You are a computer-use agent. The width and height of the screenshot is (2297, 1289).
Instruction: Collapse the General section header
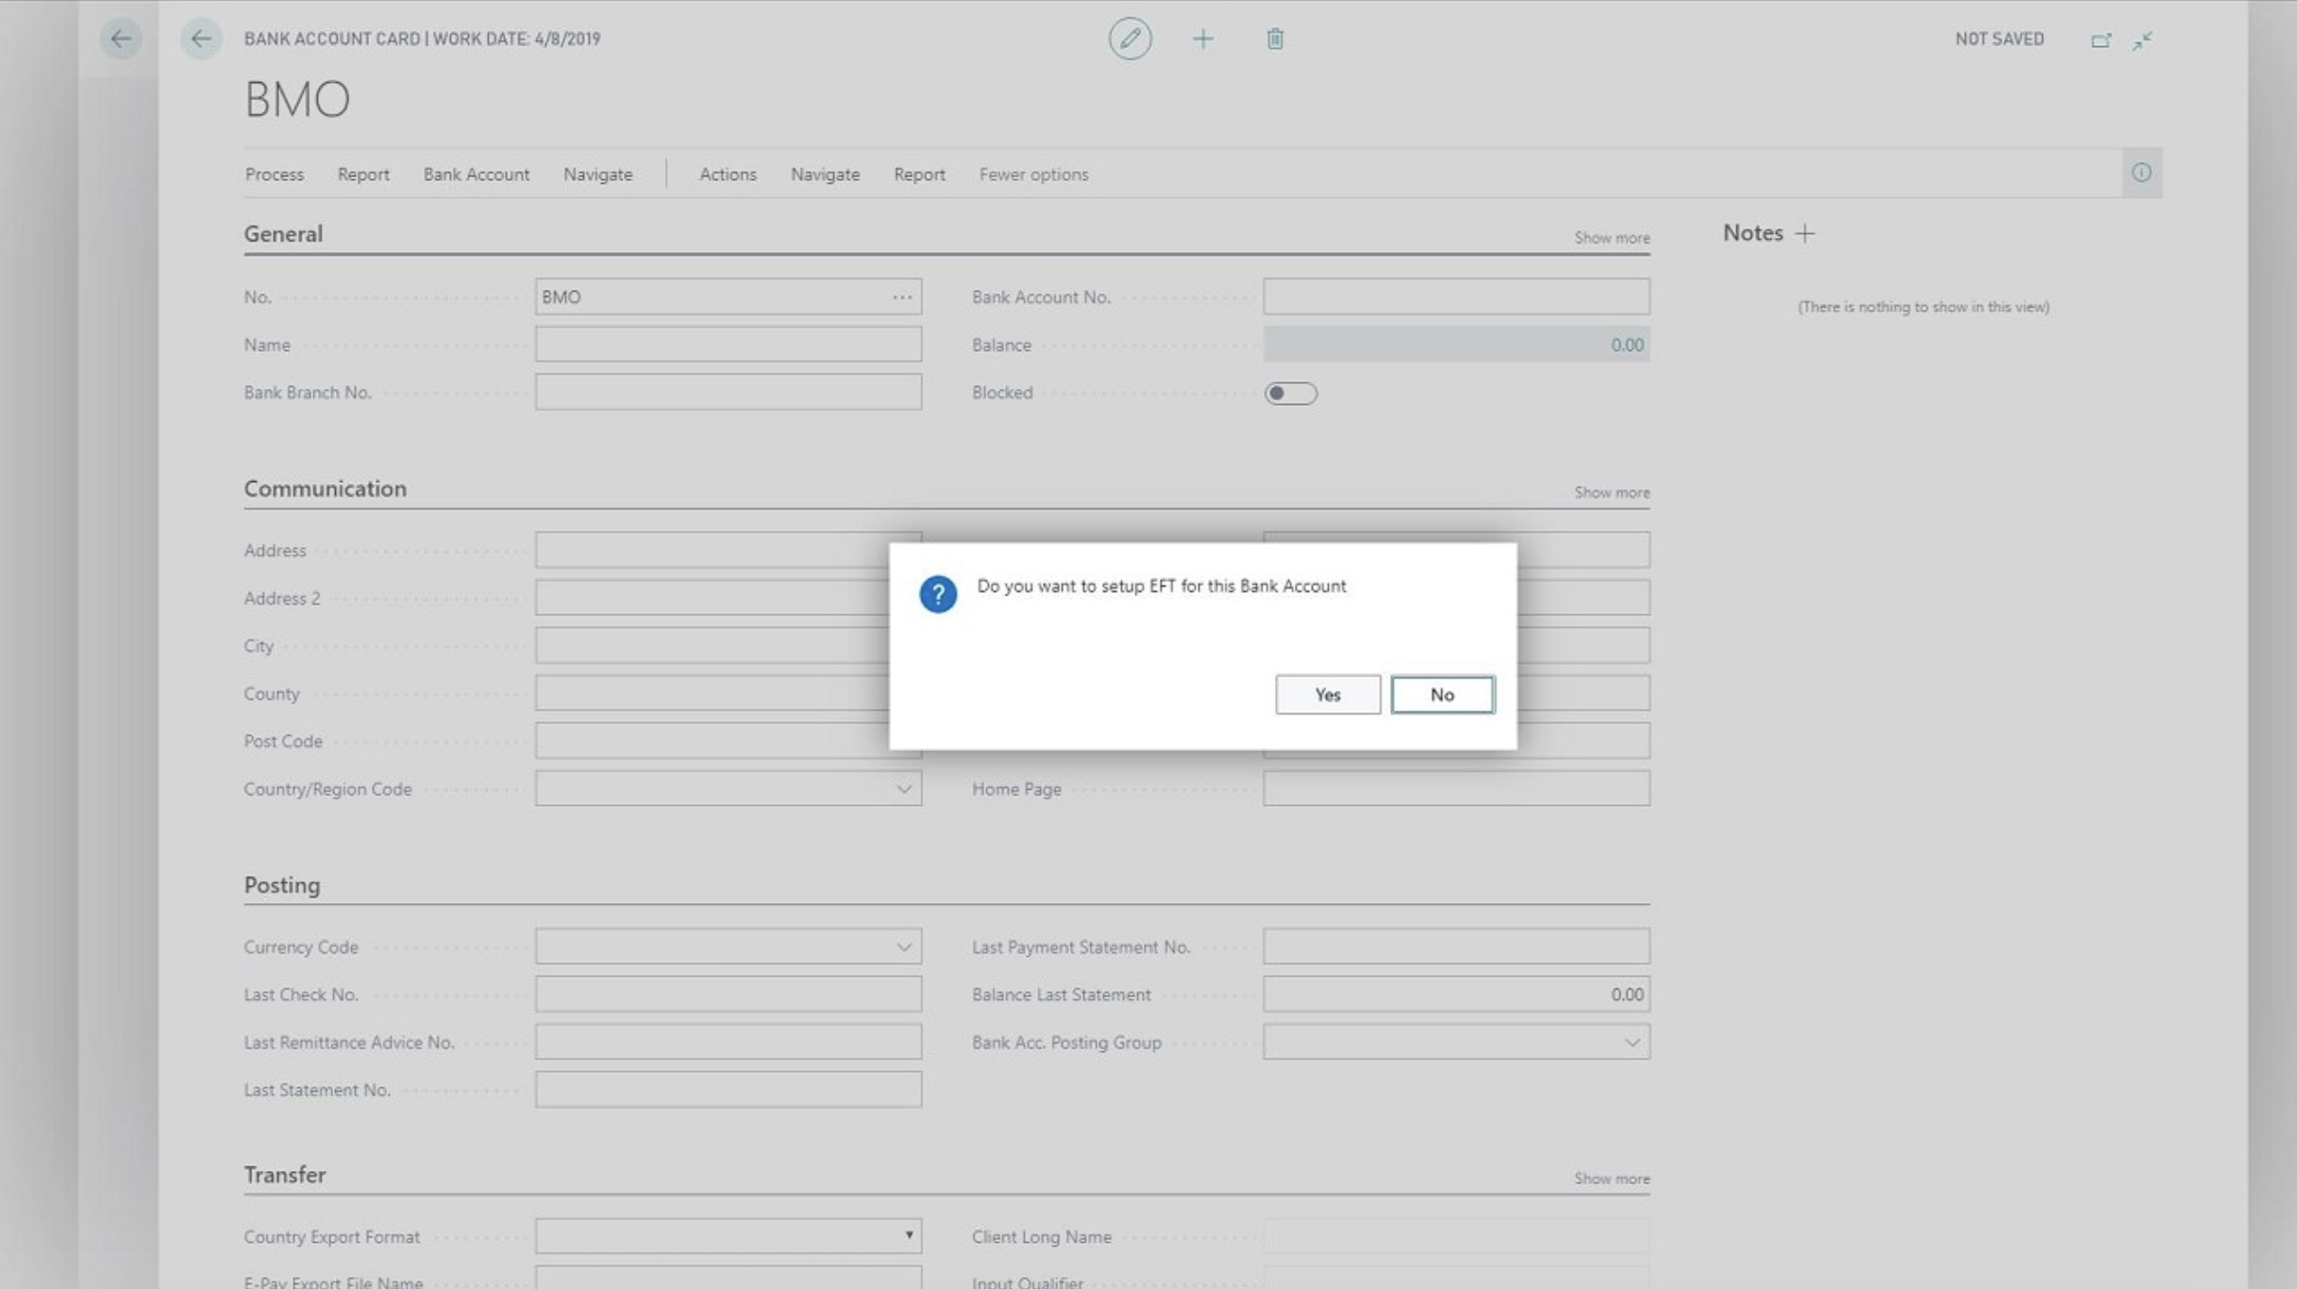click(x=283, y=234)
